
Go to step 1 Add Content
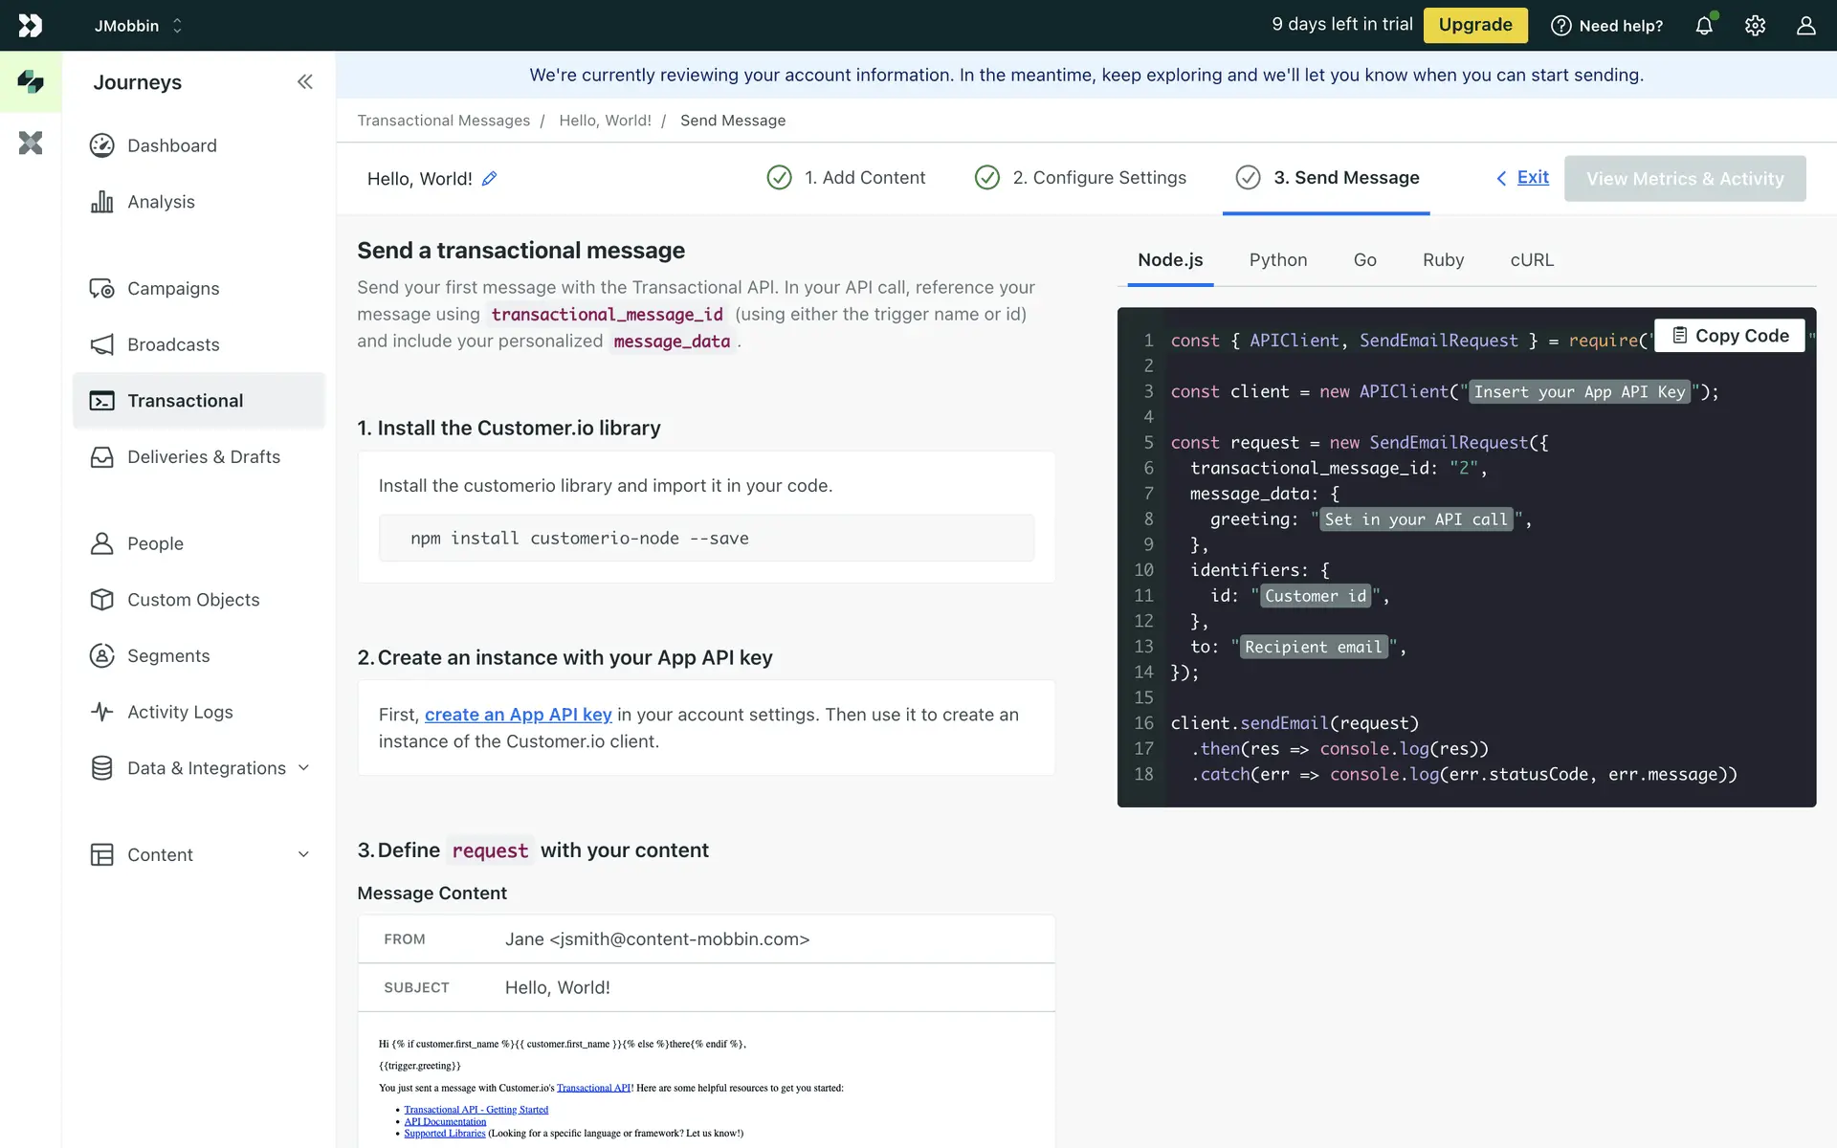[846, 178]
